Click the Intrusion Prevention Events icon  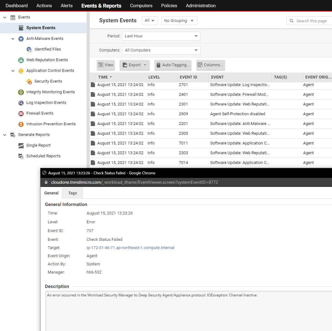[x=21, y=124]
